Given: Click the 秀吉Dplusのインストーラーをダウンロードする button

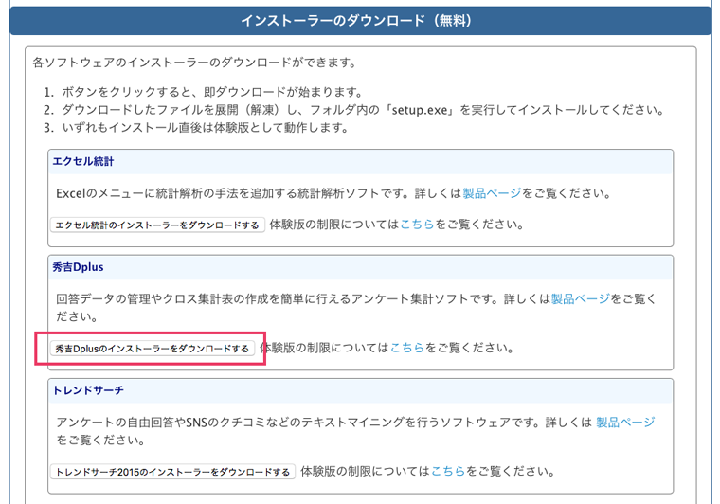Looking at the screenshot, I should [x=152, y=349].
